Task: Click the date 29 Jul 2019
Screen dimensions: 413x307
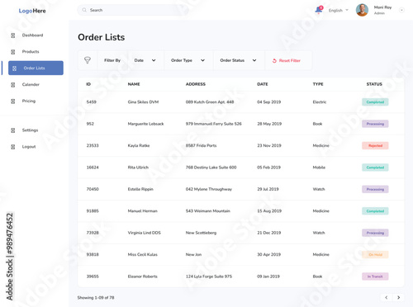Action: pyautogui.click(x=268, y=189)
